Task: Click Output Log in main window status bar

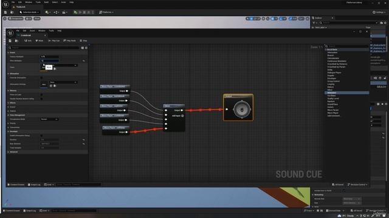Action: [x=30, y=211]
